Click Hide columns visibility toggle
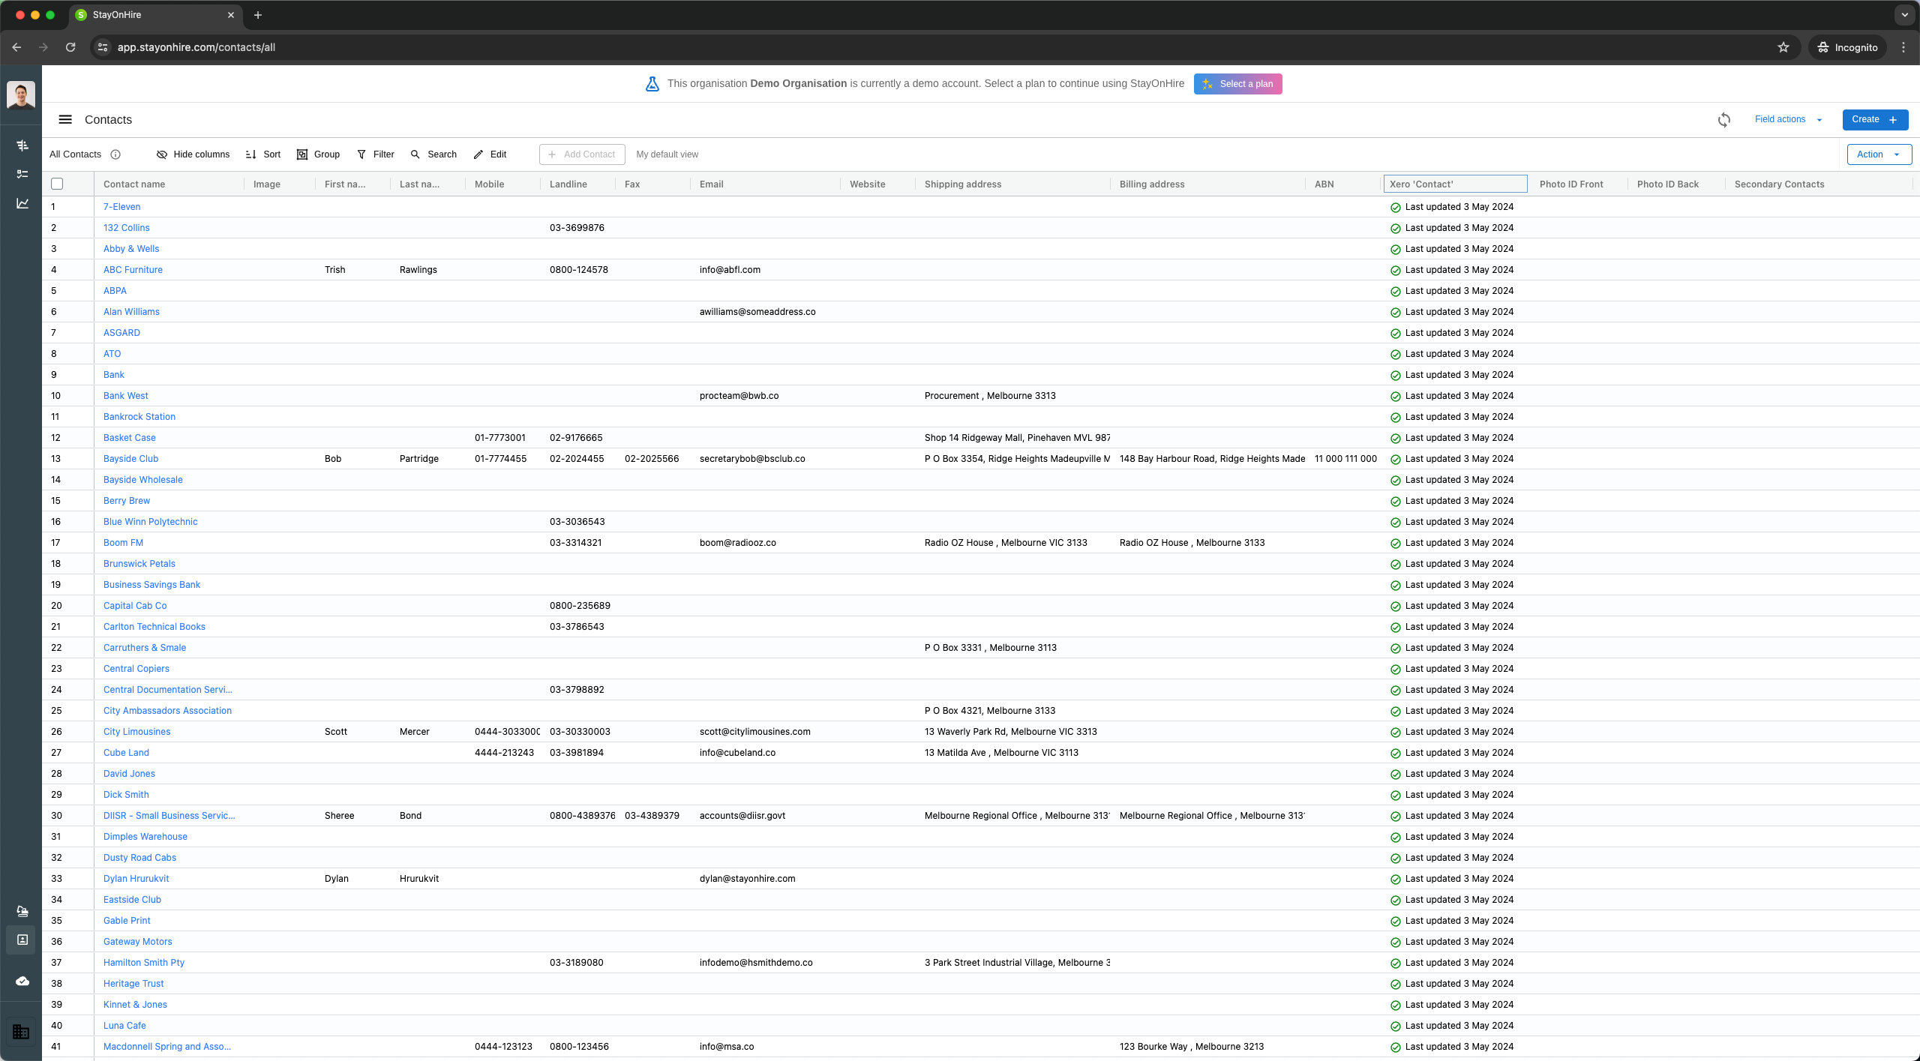The height and width of the screenshot is (1061, 1920). pos(193,154)
